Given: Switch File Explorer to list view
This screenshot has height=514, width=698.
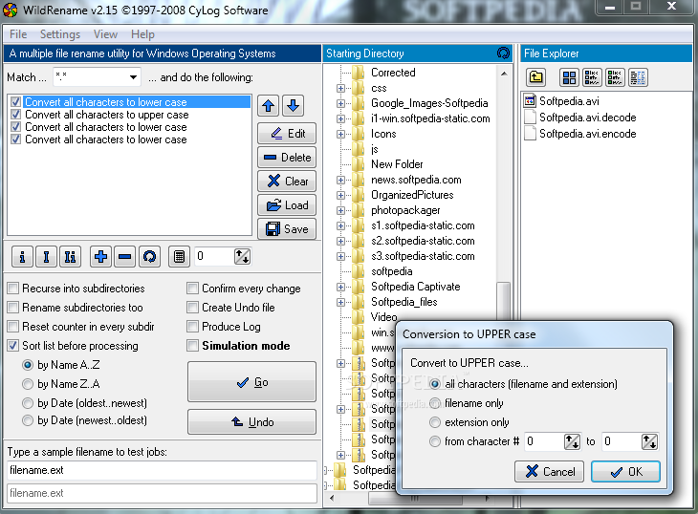Looking at the screenshot, I should click(x=615, y=77).
